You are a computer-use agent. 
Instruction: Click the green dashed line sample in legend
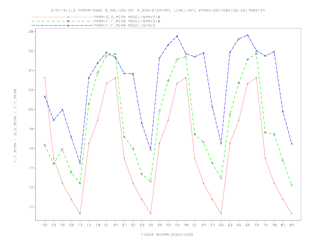coord(62,21)
